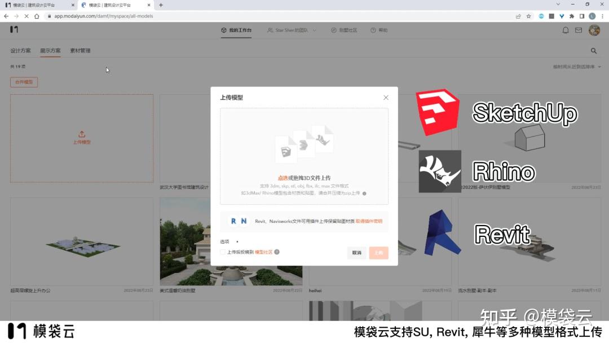The width and height of the screenshot is (609, 343).
Task: Click the orange 上传 upload button
Action: click(x=379, y=253)
